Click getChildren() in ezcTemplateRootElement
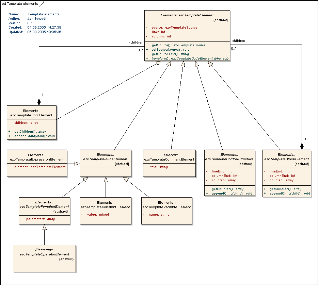Image resolution: width=318 pixels, height=285 pixels. (30, 132)
